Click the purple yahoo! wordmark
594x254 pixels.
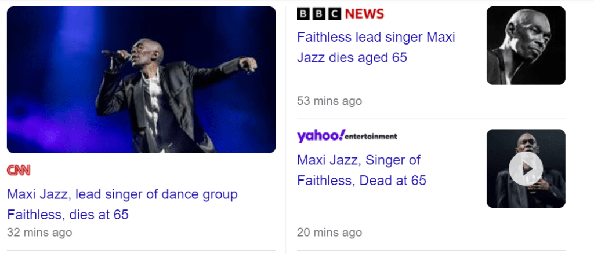[321, 136]
